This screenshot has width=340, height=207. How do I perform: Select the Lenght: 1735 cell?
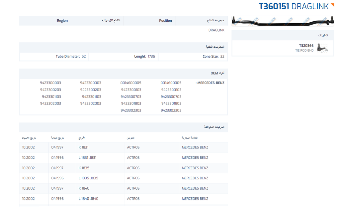coord(124,57)
